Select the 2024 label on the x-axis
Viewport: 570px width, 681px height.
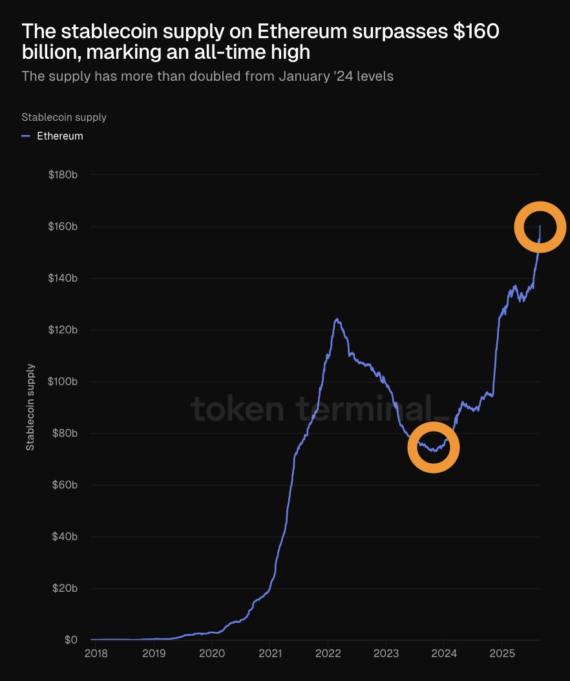pos(445,654)
